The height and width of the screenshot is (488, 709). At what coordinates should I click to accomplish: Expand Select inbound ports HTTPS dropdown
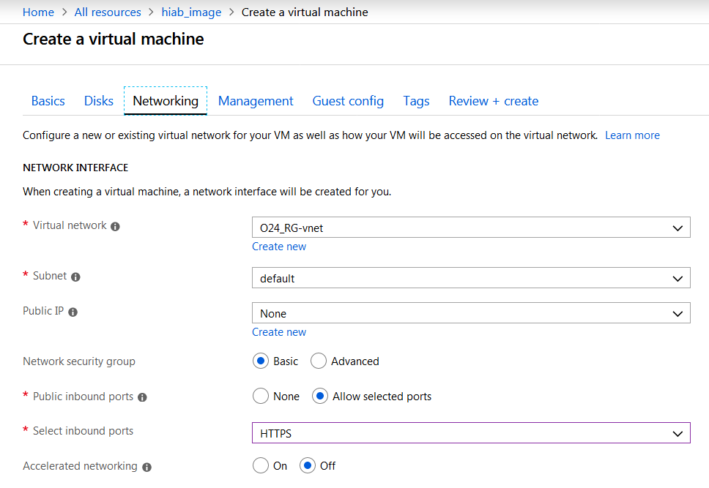tap(470, 433)
